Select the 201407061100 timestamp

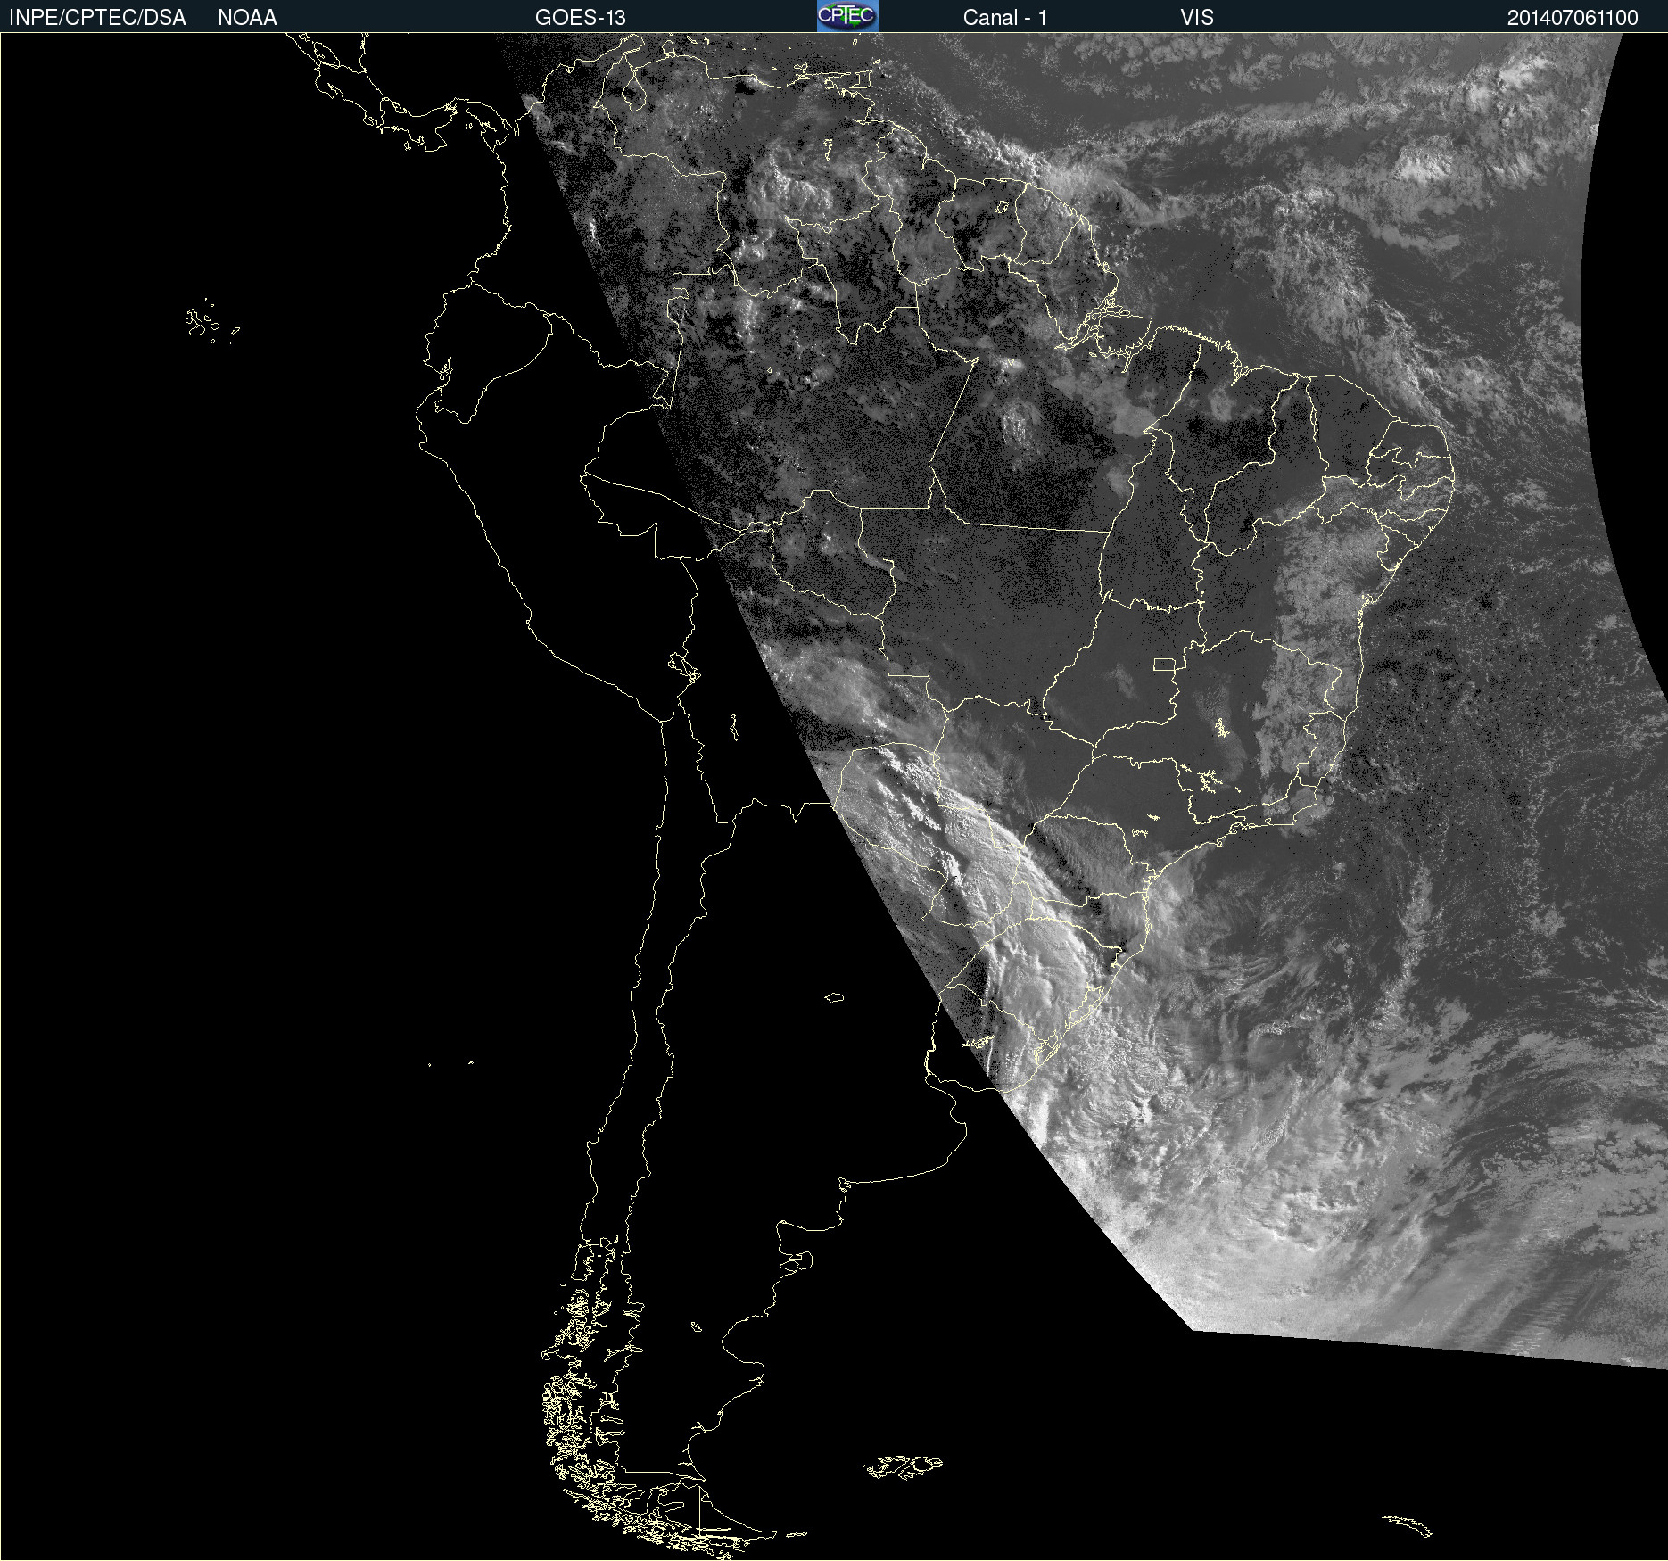coord(1573,18)
